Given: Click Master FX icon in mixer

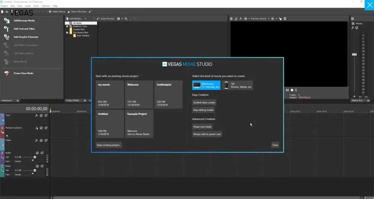Looking at the screenshot, I should coord(353,28).
